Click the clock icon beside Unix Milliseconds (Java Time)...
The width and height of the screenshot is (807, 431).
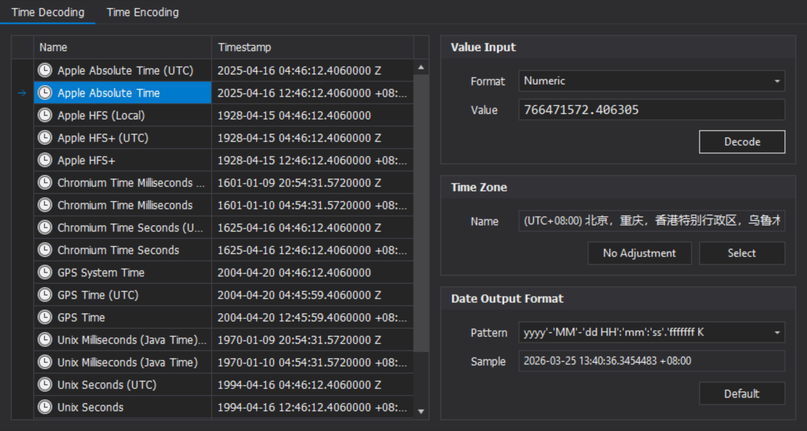[x=45, y=362]
